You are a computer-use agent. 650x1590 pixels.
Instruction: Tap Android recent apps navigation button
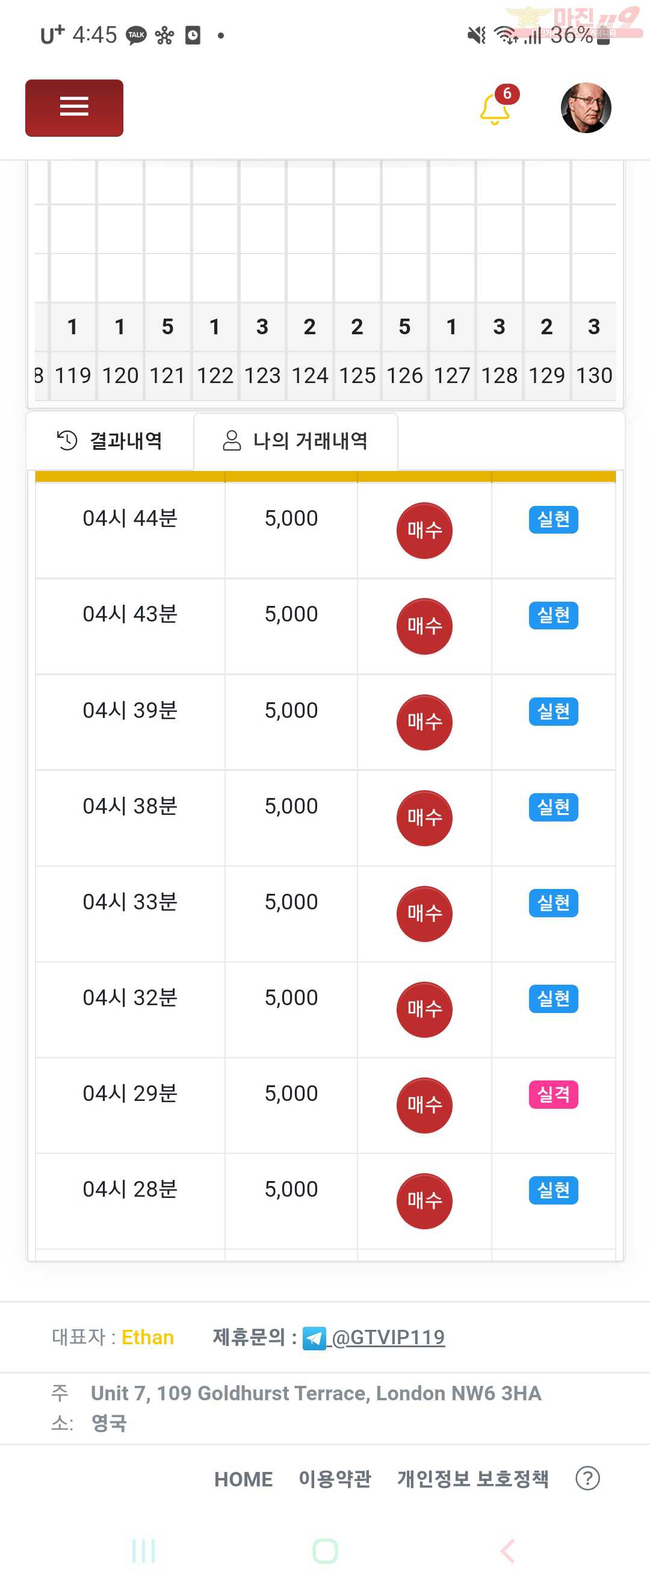[144, 1550]
